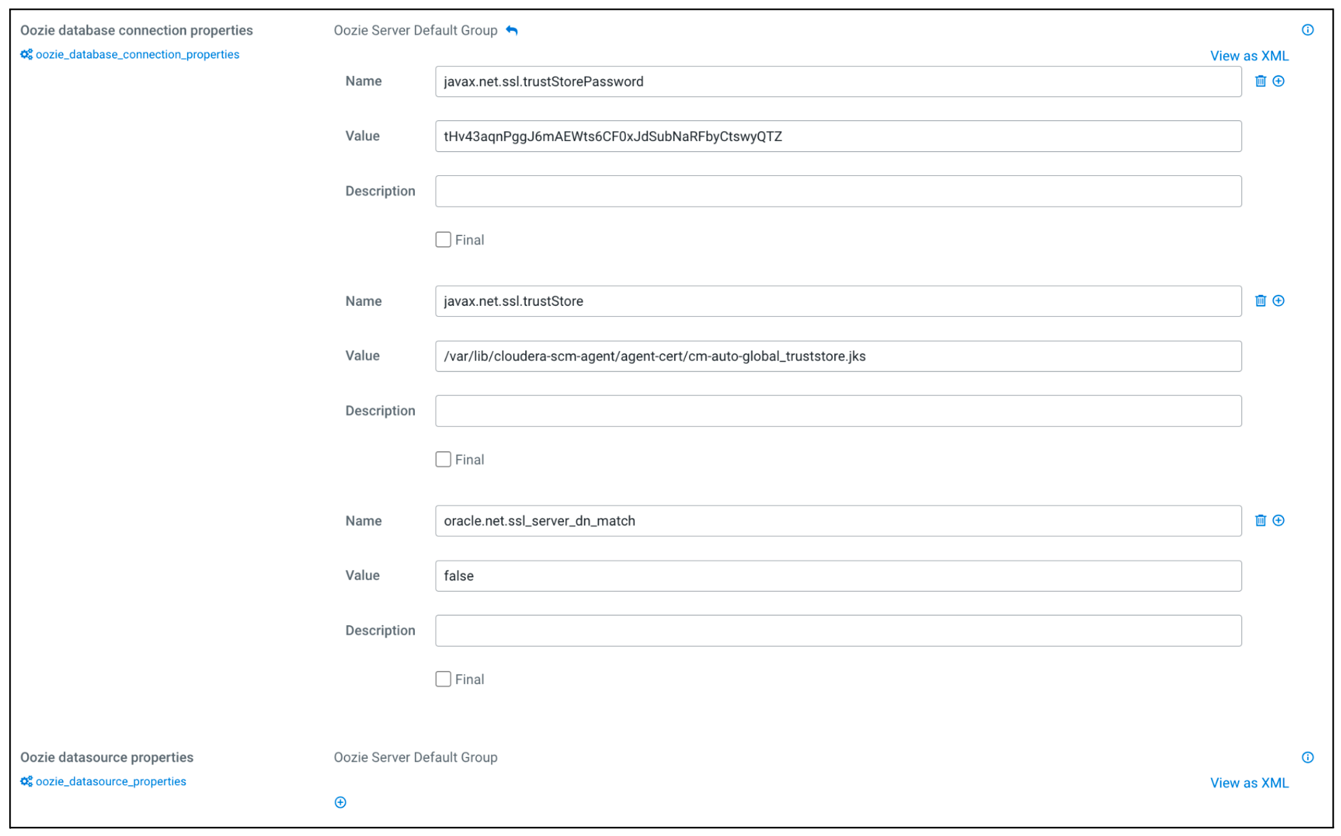Delete the oracle.net.ssl_server_dn_match property

tap(1260, 520)
